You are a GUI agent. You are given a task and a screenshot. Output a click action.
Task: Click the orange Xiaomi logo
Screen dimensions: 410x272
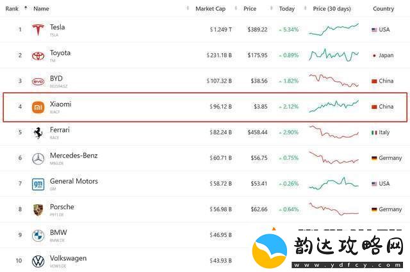[x=38, y=107]
